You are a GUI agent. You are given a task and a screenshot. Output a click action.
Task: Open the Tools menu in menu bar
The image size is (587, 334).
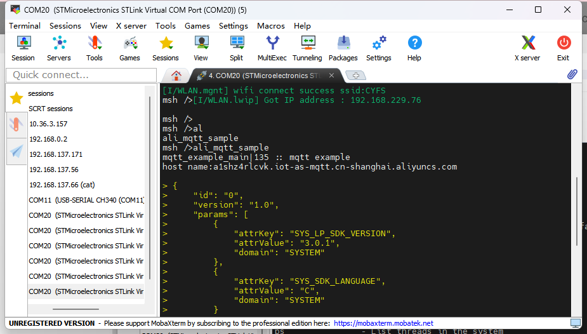click(166, 26)
